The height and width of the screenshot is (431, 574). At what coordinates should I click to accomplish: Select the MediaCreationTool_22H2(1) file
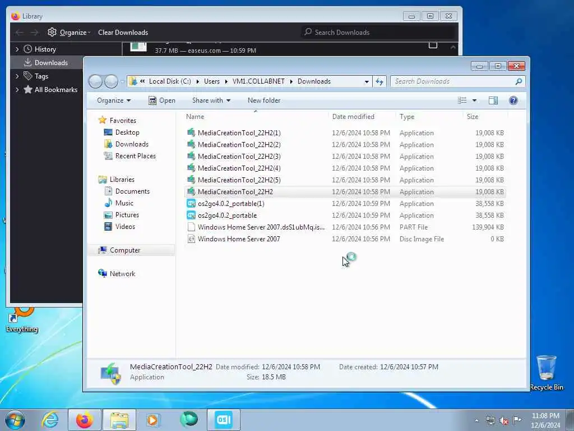tap(345, 132)
